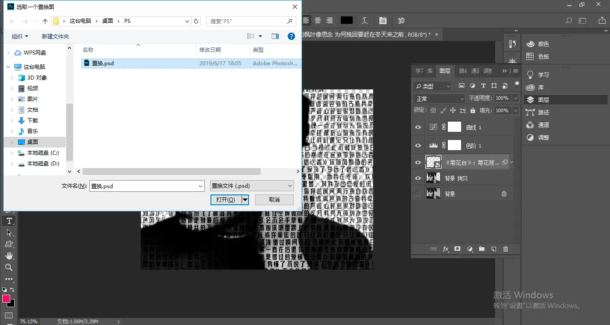Open the 打开 button's dropdown arrow
The image size is (610, 325).
245,200
